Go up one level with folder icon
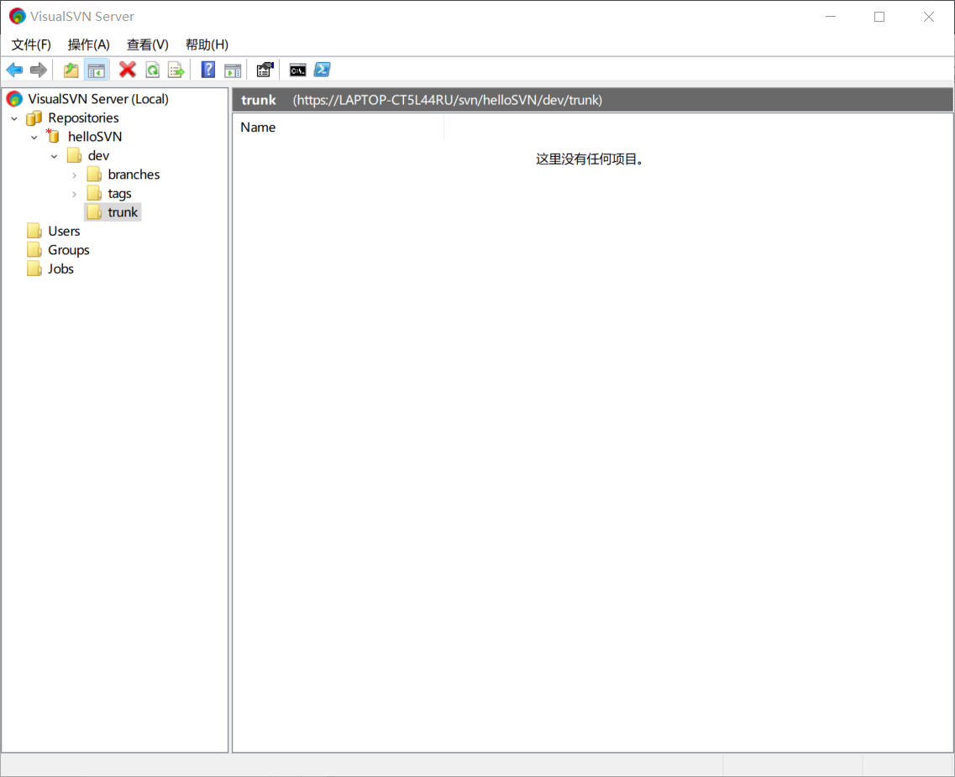955x777 pixels. point(71,70)
